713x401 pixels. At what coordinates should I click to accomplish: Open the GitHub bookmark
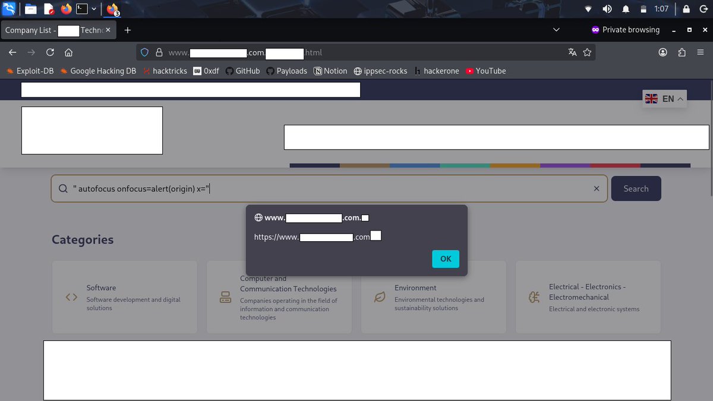(242, 71)
